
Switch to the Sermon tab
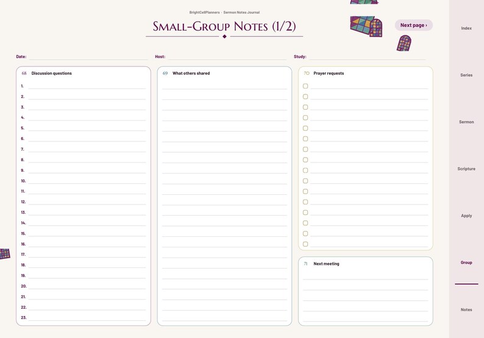pos(466,122)
